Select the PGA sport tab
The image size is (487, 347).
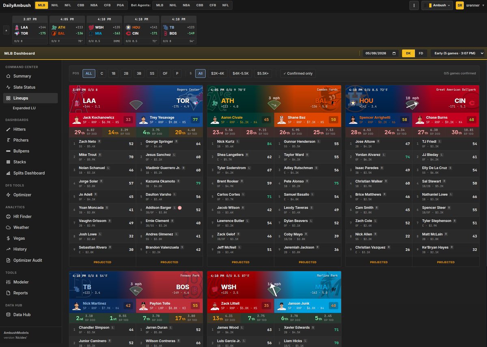click(x=120, y=5)
